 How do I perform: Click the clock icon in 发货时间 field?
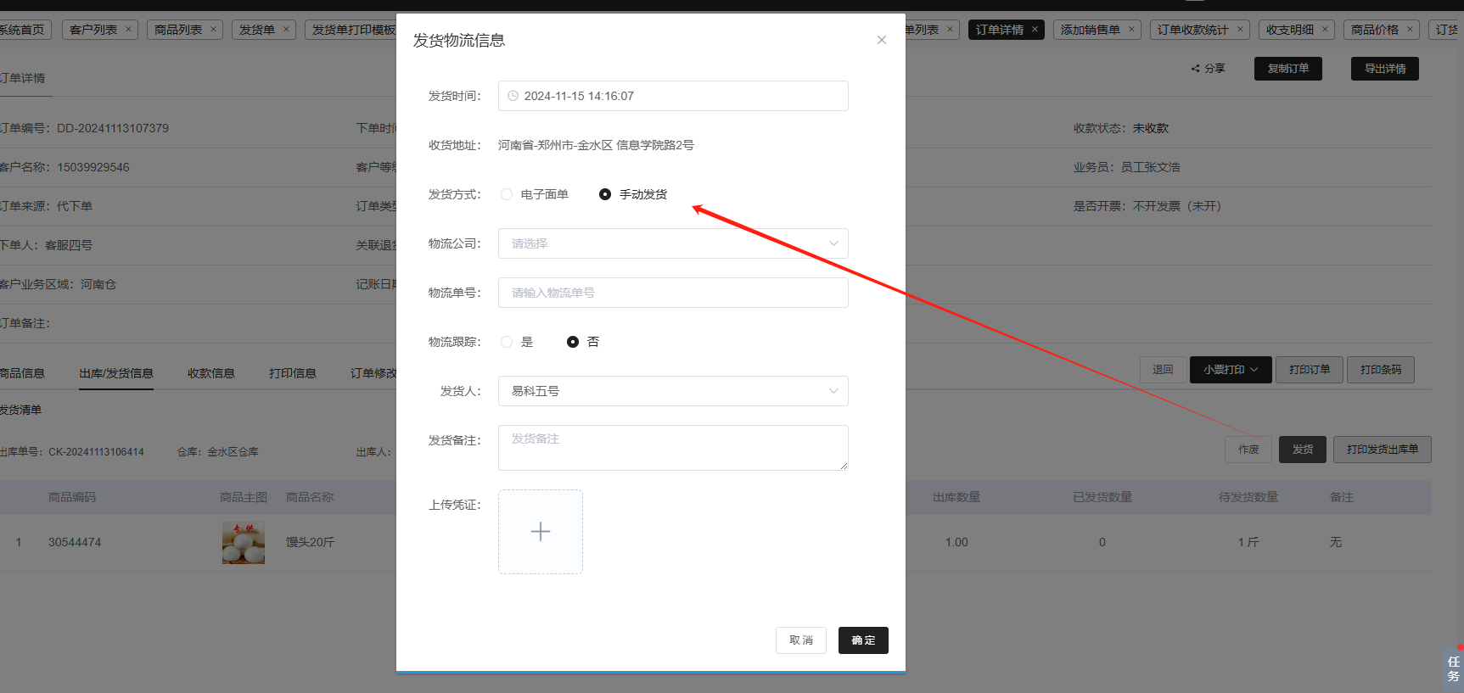coord(513,96)
